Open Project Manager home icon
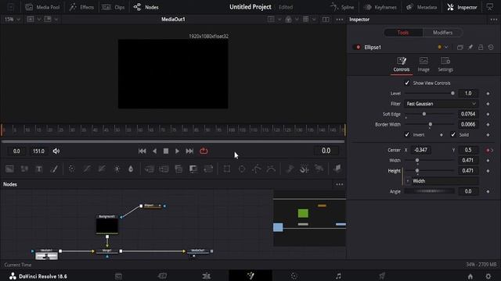 click(x=470, y=276)
